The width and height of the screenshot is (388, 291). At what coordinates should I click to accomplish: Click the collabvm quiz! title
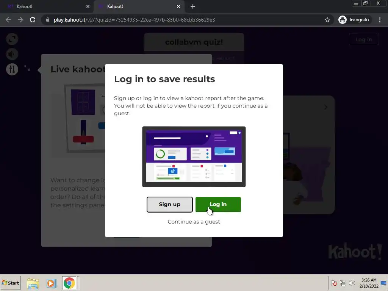pyautogui.click(x=194, y=42)
